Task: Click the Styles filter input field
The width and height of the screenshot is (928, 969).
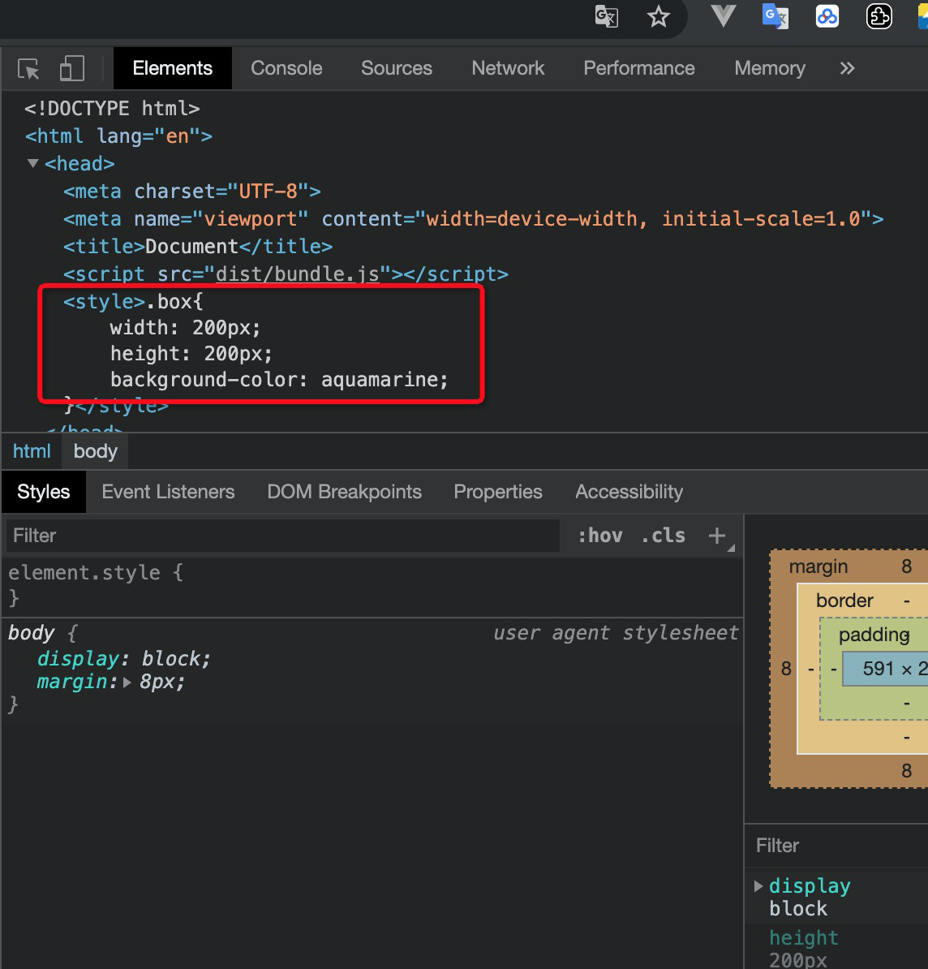Action: tap(282, 536)
